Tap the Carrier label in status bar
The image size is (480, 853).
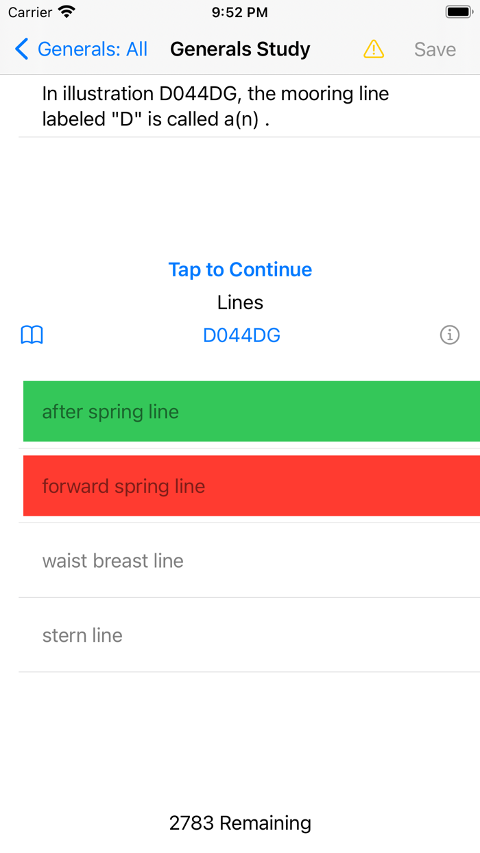click(x=30, y=12)
